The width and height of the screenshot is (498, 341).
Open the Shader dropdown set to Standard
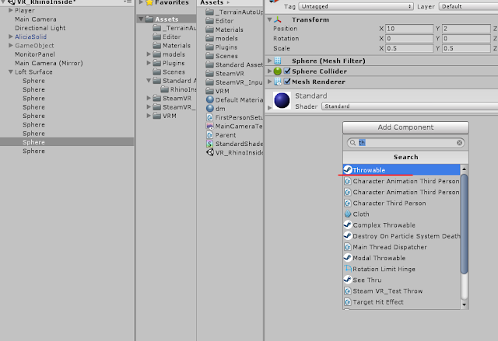[x=410, y=106]
